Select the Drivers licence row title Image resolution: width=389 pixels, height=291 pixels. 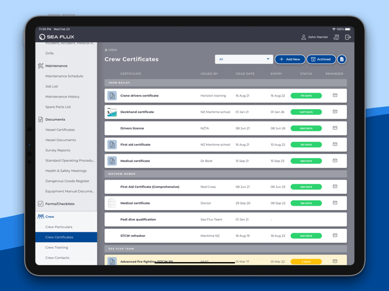pos(132,128)
